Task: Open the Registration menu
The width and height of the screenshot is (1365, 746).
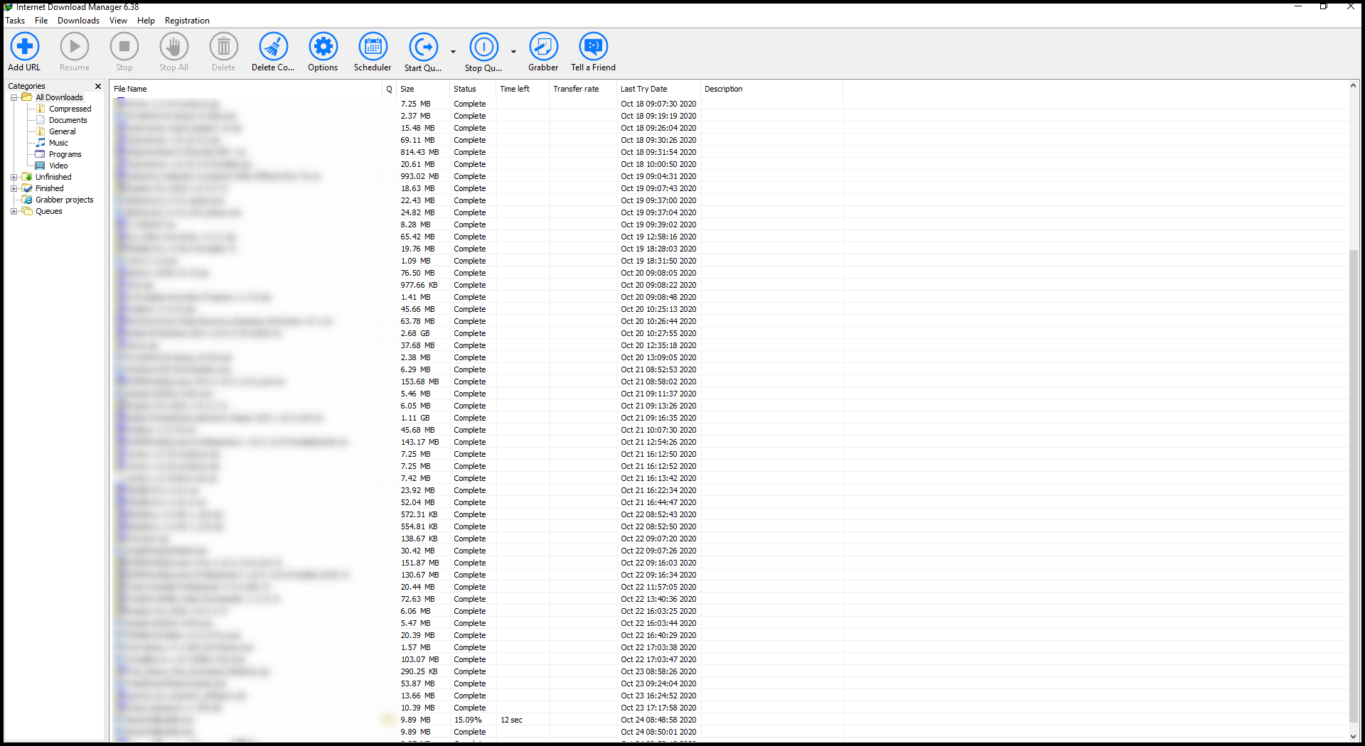Action: 187,21
